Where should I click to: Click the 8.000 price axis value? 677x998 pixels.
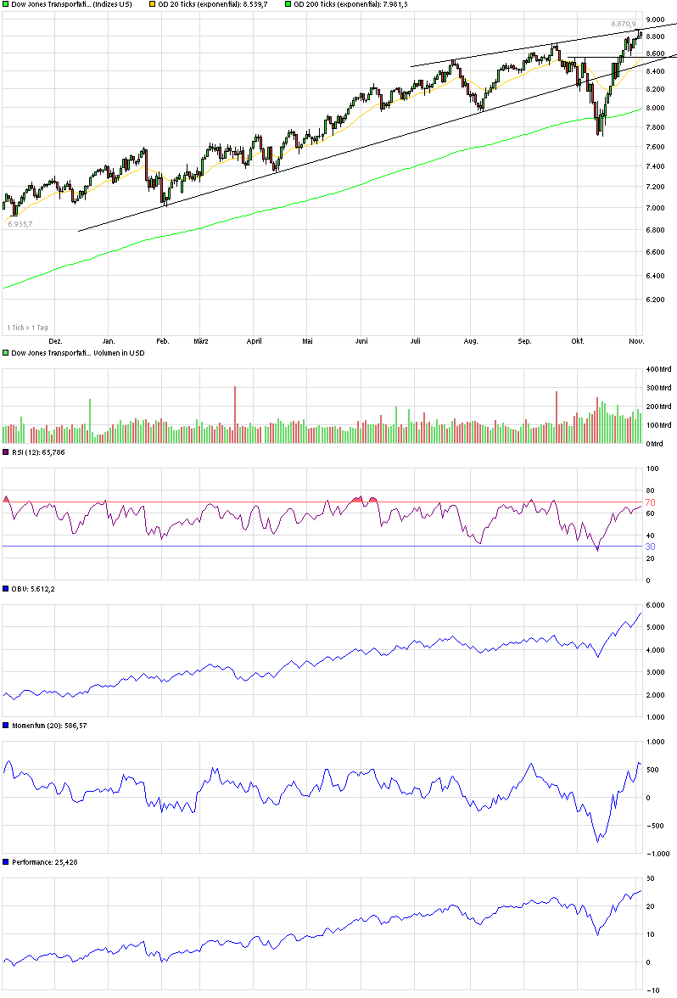tap(655, 109)
